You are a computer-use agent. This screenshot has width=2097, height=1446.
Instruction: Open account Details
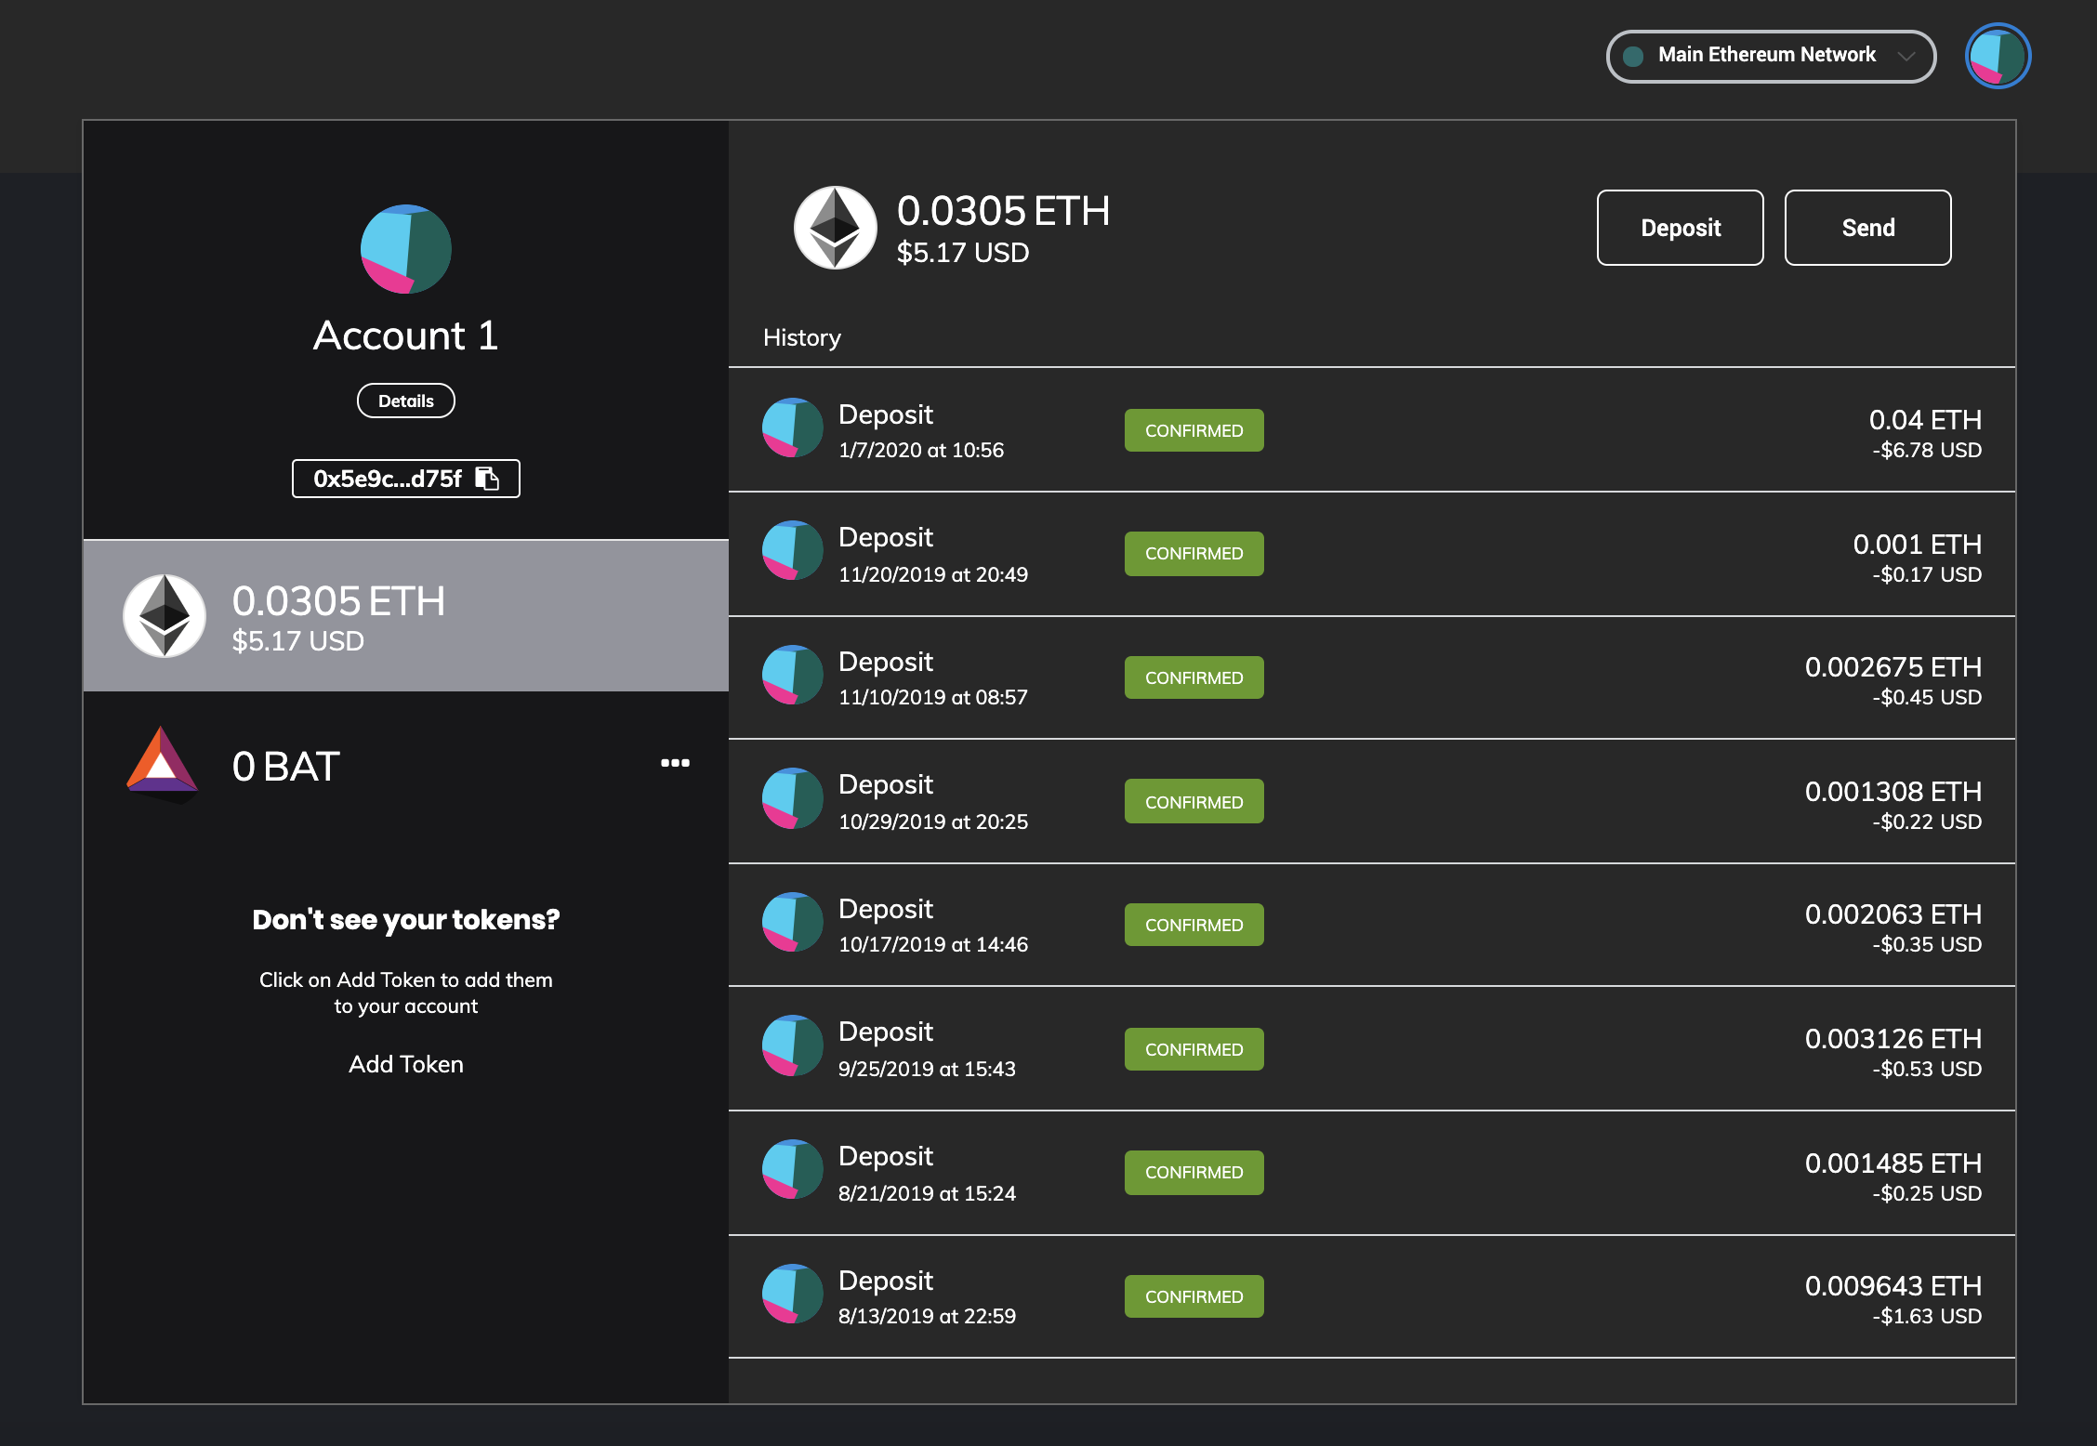click(406, 401)
